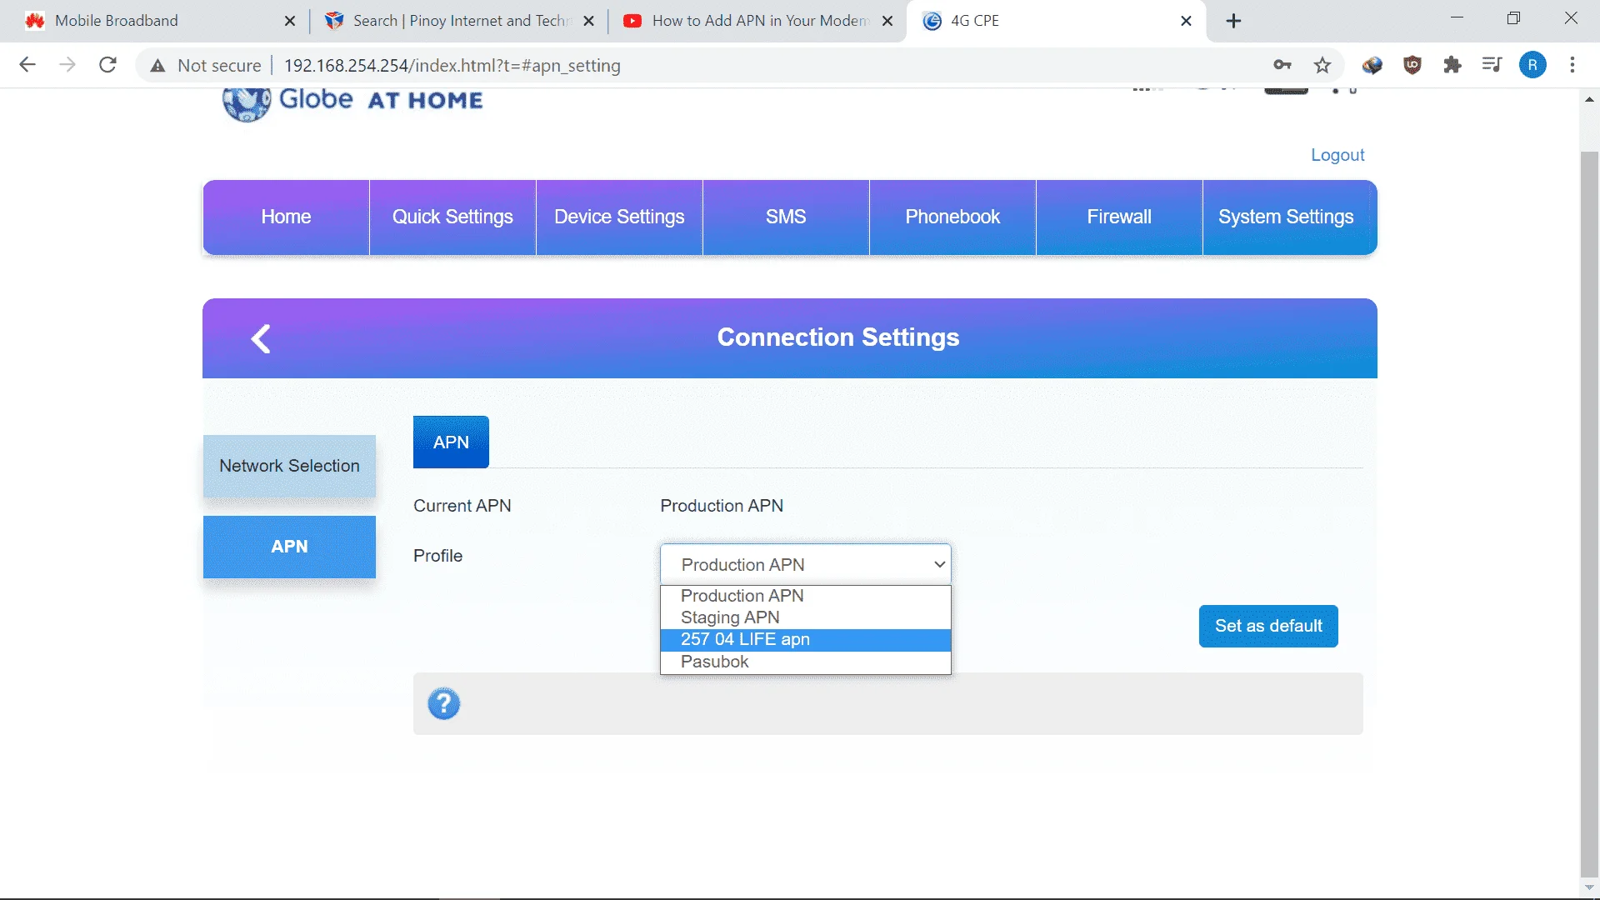Go to the SMS menu
The height and width of the screenshot is (900, 1600).
(786, 217)
